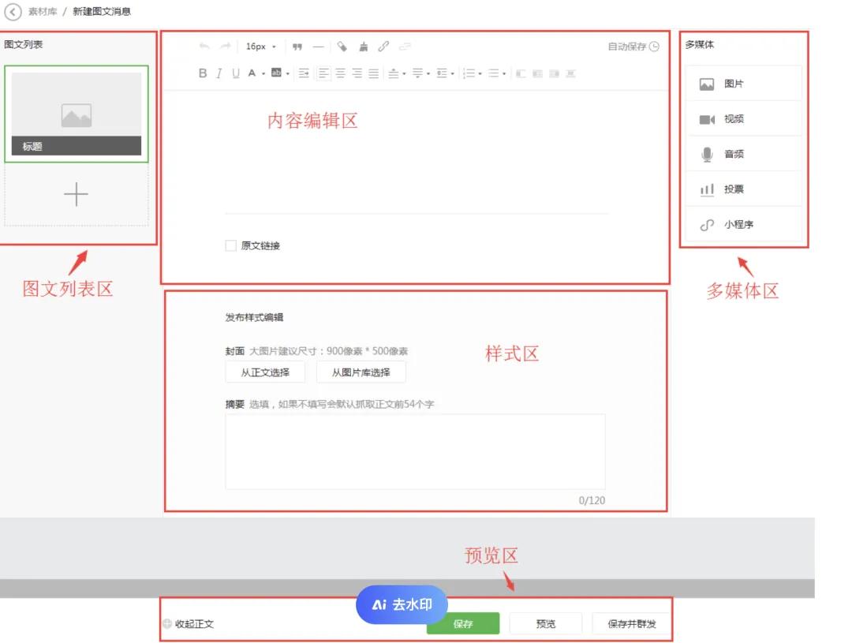Clear formatting with the eraser icon

tap(342, 47)
